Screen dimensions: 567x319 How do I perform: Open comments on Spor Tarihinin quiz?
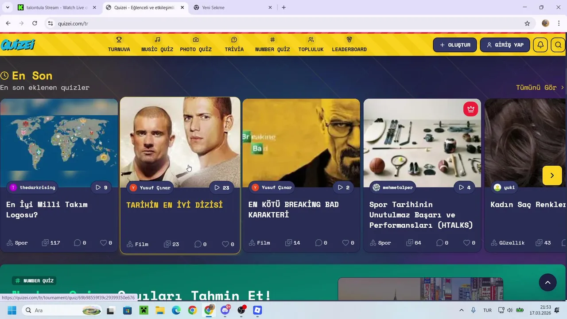[x=442, y=243]
